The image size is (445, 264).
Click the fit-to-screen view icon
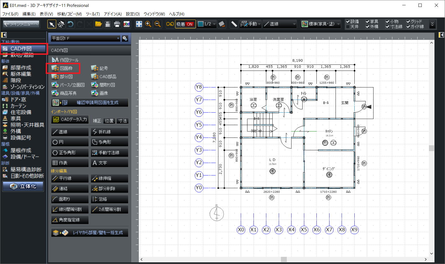pyautogui.click(x=139, y=24)
